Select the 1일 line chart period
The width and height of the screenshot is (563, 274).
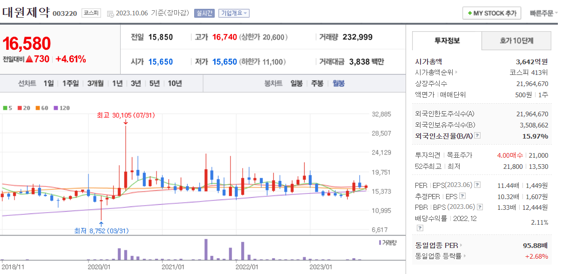48,84
